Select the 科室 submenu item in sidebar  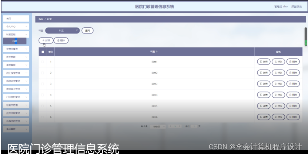coord(15,41)
